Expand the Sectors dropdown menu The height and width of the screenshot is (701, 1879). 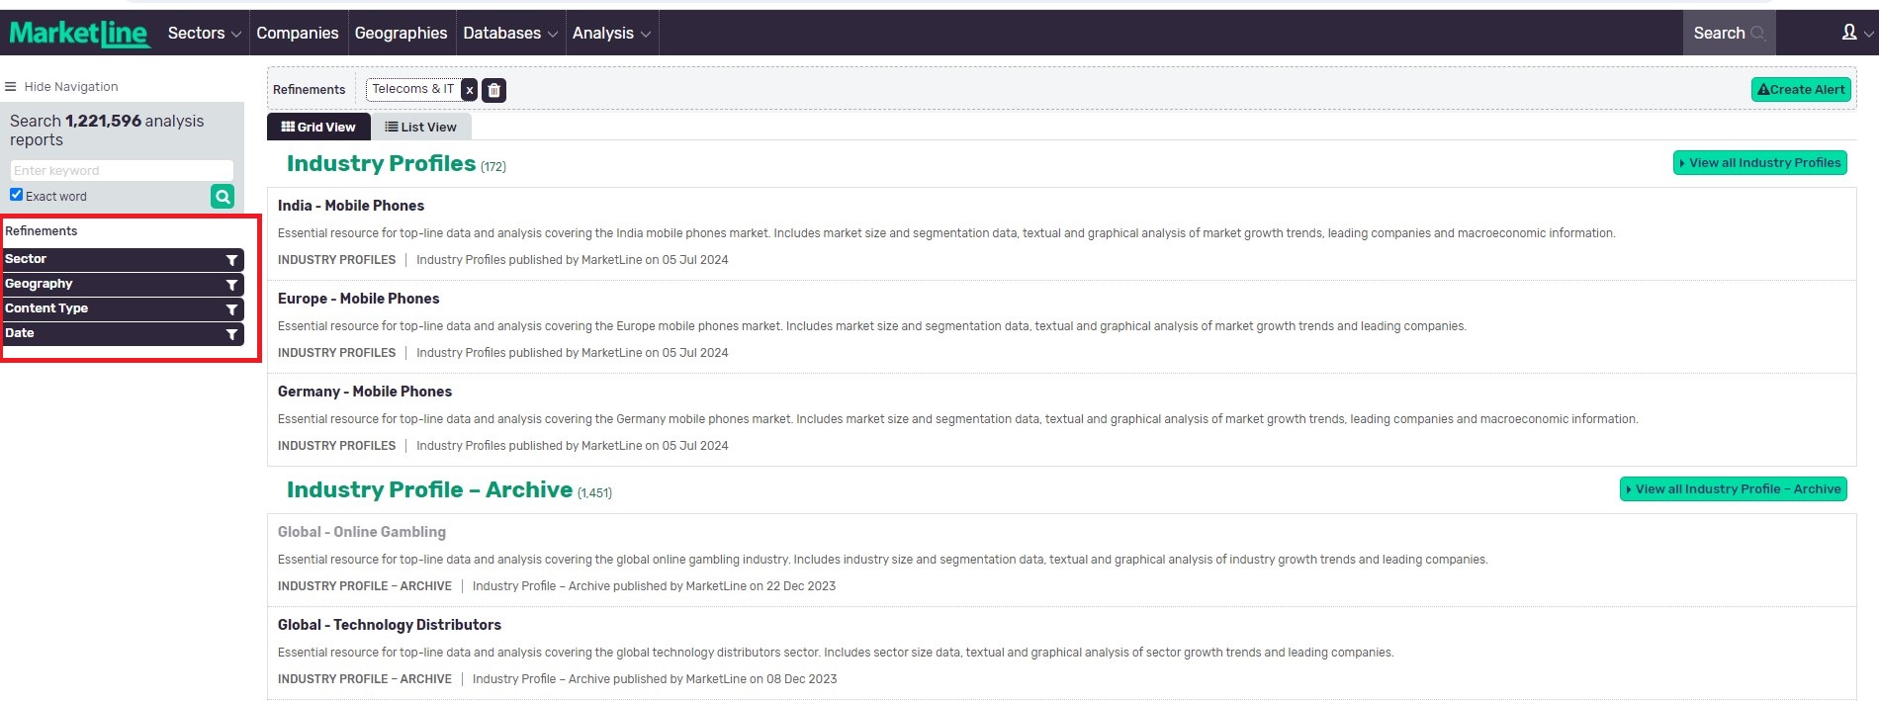coord(204,33)
